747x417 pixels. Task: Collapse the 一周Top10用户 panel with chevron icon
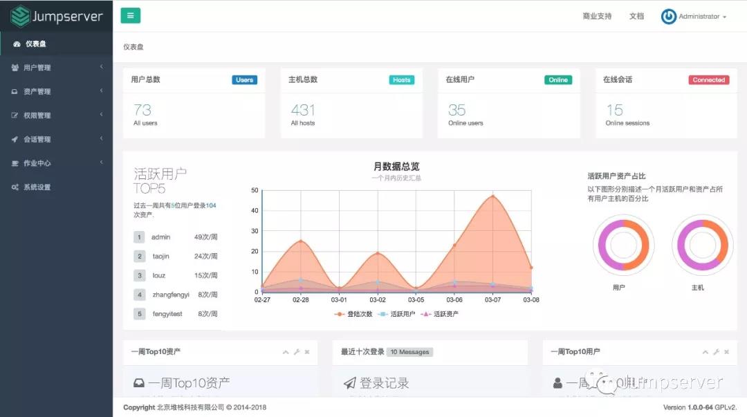pyautogui.click(x=705, y=352)
